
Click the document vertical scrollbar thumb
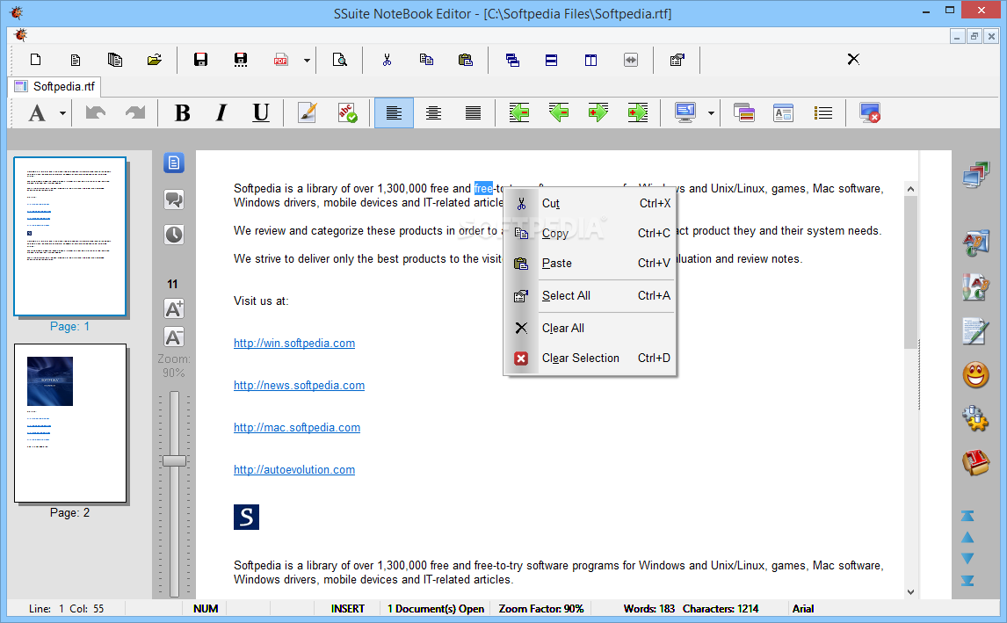(x=910, y=272)
